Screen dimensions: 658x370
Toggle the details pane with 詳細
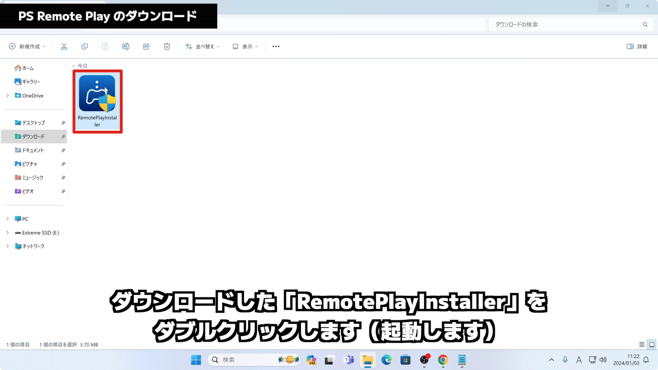coord(637,46)
